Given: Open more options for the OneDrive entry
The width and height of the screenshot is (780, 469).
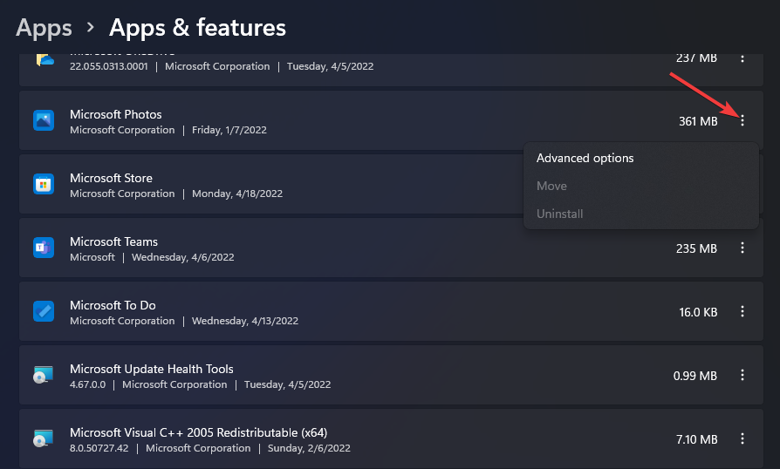Looking at the screenshot, I should (x=742, y=58).
